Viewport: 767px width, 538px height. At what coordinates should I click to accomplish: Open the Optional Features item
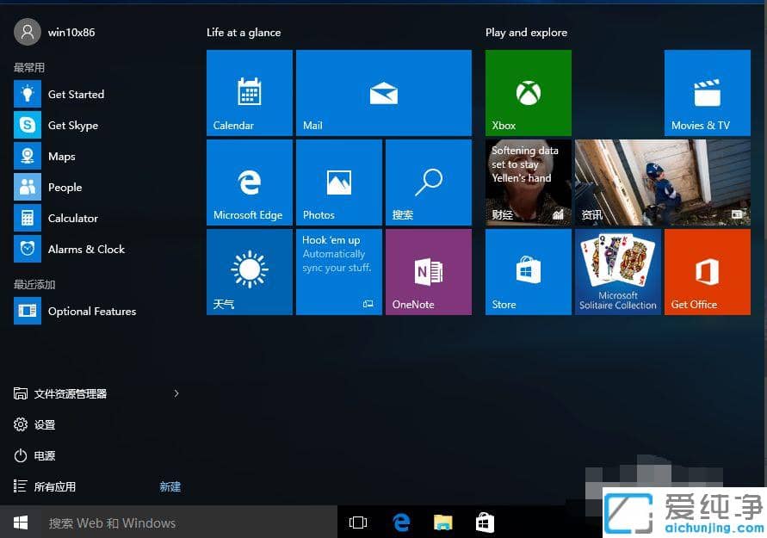pos(91,311)
